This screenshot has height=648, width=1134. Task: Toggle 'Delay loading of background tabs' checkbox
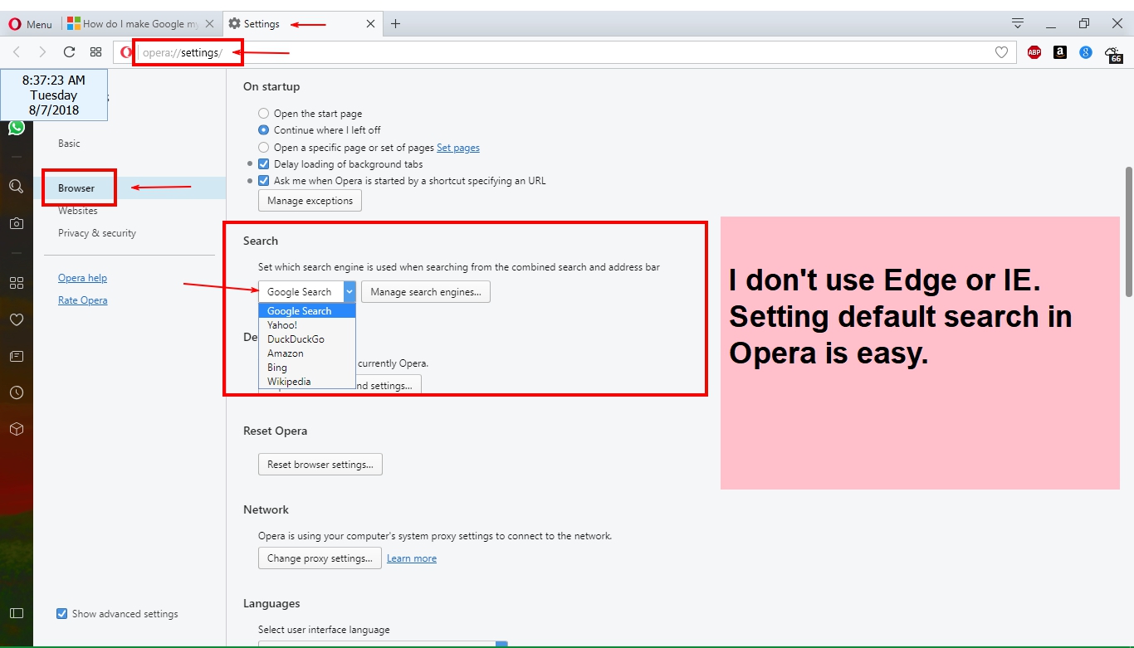[264, 164]
